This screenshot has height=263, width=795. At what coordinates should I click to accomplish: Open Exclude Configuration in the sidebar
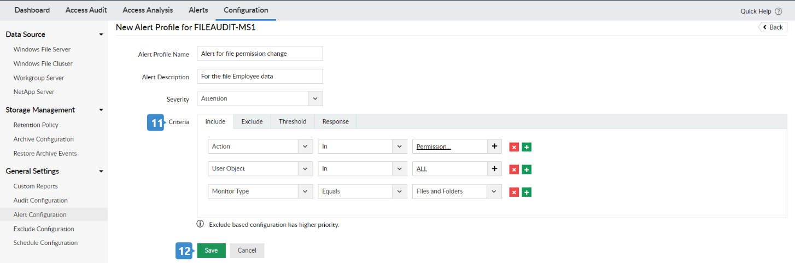pos(44,229)
